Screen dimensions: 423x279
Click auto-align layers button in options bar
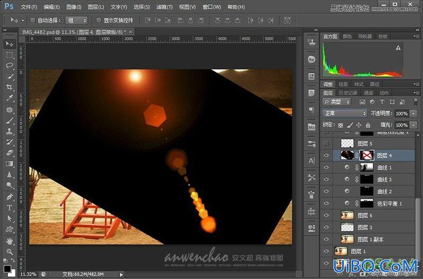pos(287,20)
